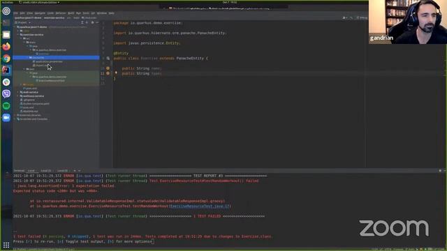
Task: Select the Local terminal tab
Action: pyautogui.click(x=31, y=171)
